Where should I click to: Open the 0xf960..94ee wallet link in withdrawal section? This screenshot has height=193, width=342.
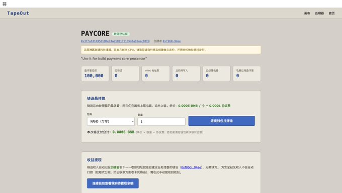click(191, 167)
